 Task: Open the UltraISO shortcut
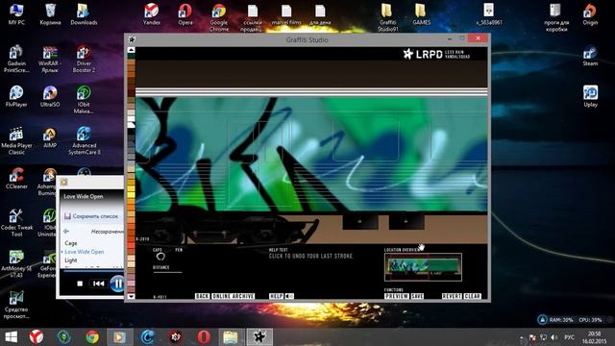click(x=50, y=96)
